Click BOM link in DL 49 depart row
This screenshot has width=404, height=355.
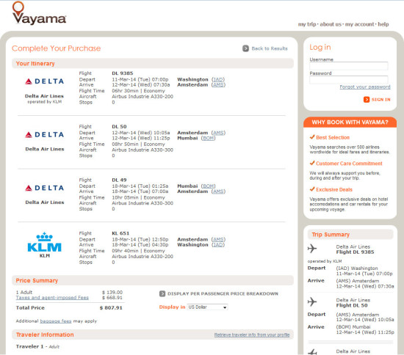tap(208, 186)
